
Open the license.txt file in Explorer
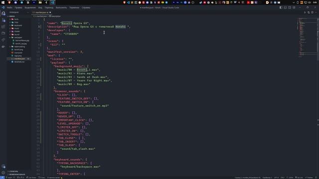point(18,53)
